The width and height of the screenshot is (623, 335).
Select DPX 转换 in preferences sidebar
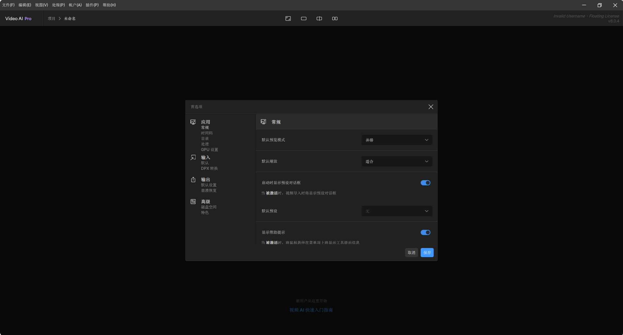pyautogui.click(x=209, y=168)
